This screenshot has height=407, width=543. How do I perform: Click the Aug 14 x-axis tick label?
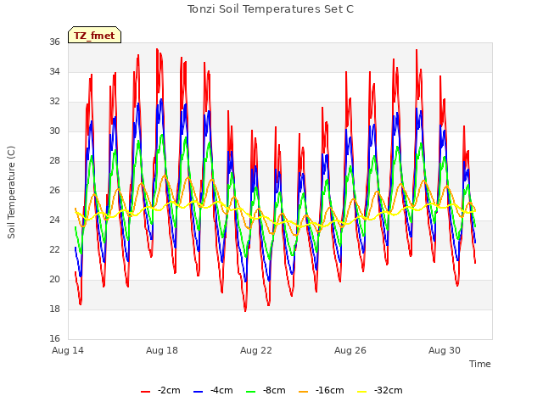point(68,350)
